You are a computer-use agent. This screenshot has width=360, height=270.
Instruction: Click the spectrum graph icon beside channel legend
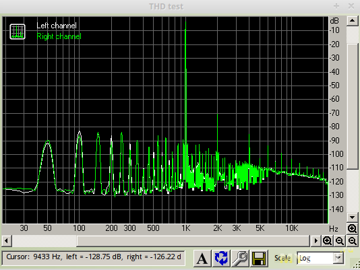pyautogui.click(x=18, y=32)
